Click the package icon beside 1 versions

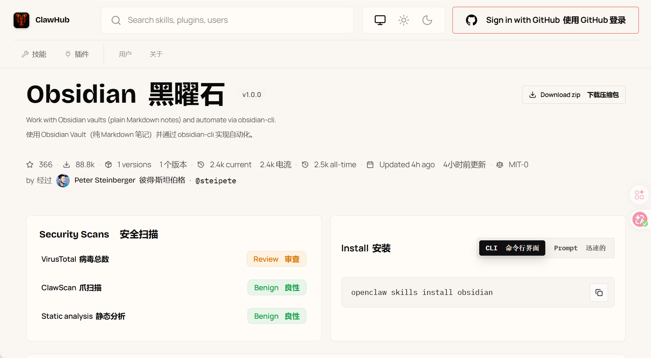[109, 165]
